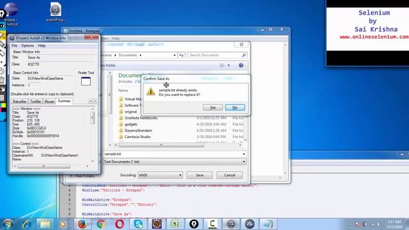Click the refresh button beside address bar
Viewport: 409px width, 230px height.
tap(181, 56)
